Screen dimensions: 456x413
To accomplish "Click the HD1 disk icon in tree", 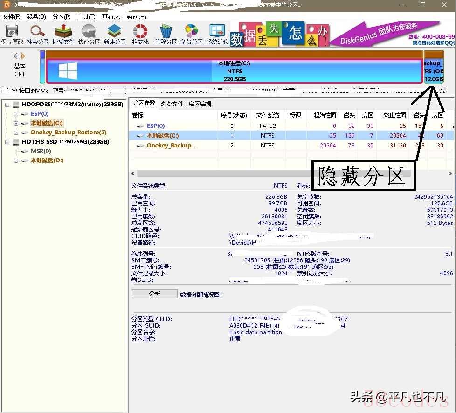I will pyautogui.click(x=16, y=142).
